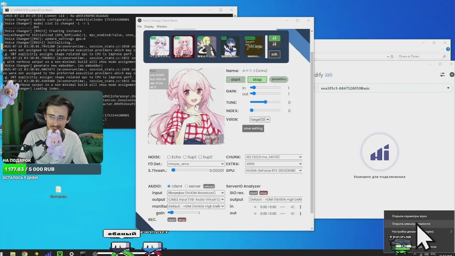This screenshot has width=455, height=256.
Task: Click REC. start button
Action: 172,220
